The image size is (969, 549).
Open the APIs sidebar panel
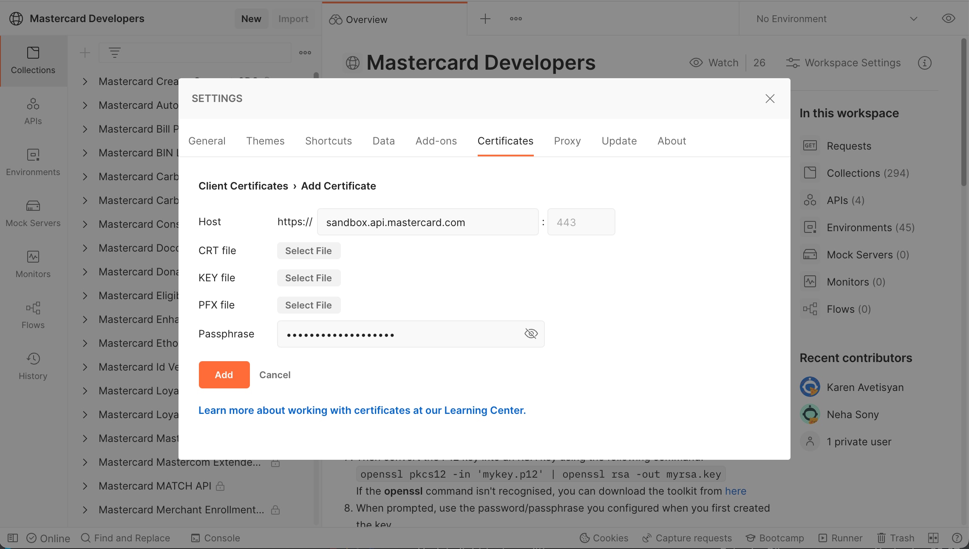[x=32, y=111]
